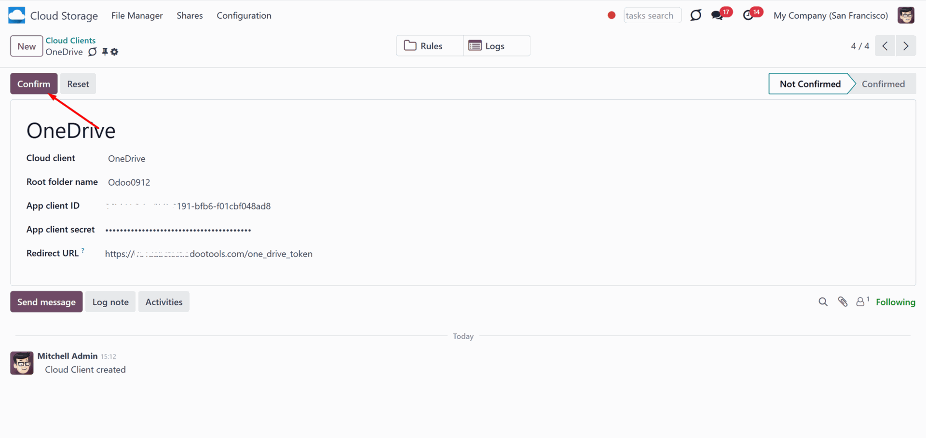
Task: Click the pin icon beside the OneDrive breadcrumb
Action: (105, 52)
